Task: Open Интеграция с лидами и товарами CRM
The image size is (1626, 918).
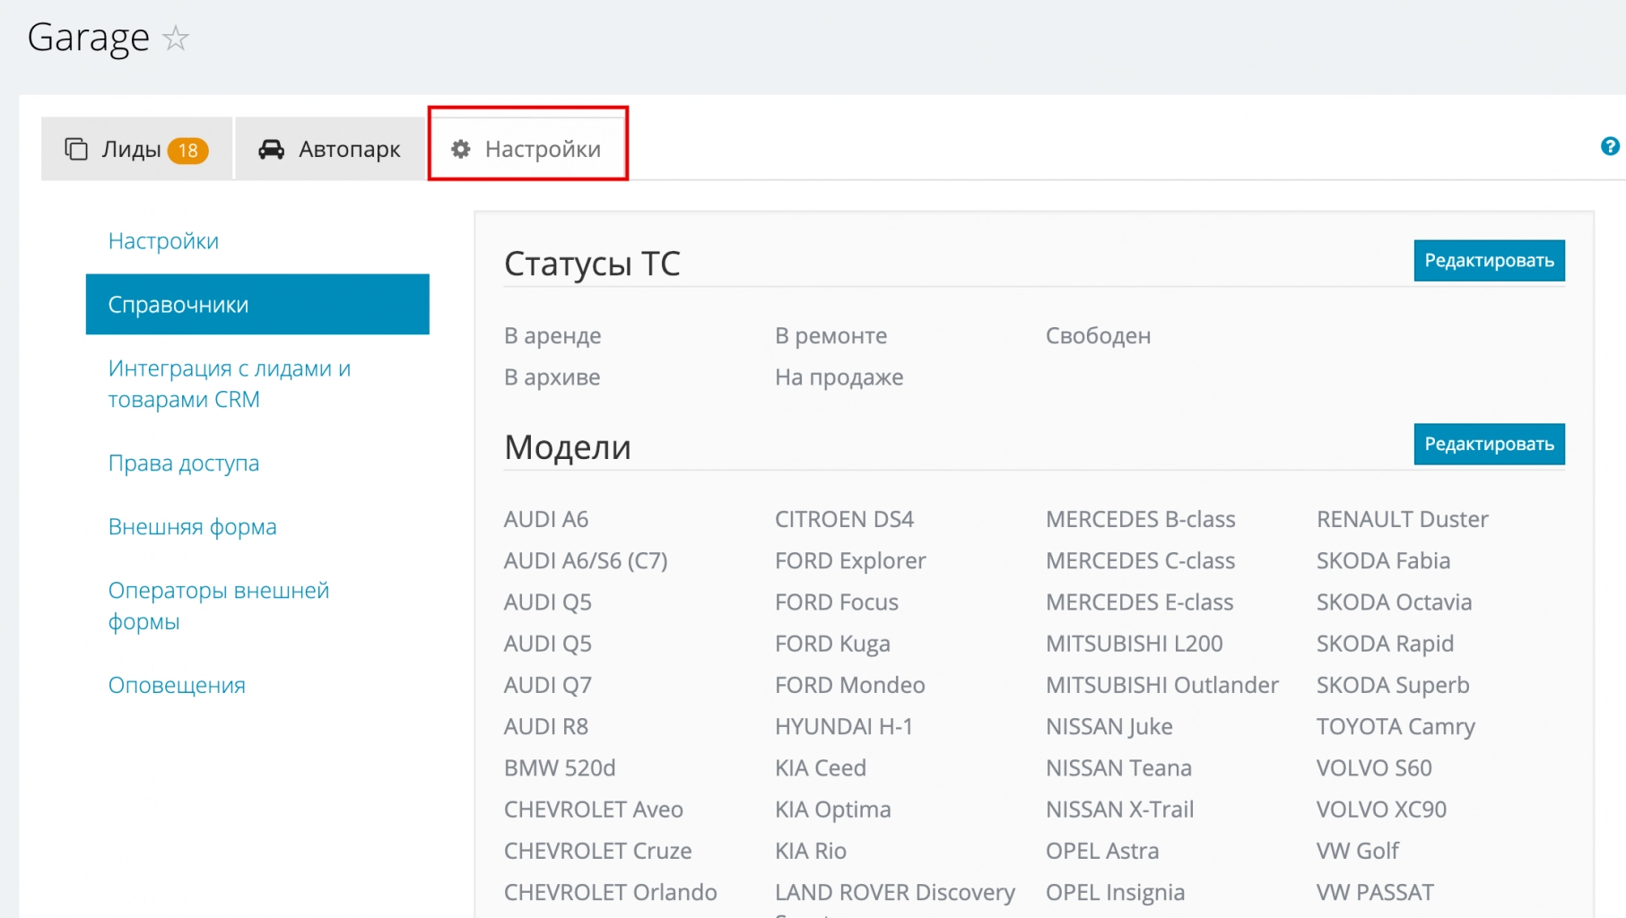Action: coord(229,384)
